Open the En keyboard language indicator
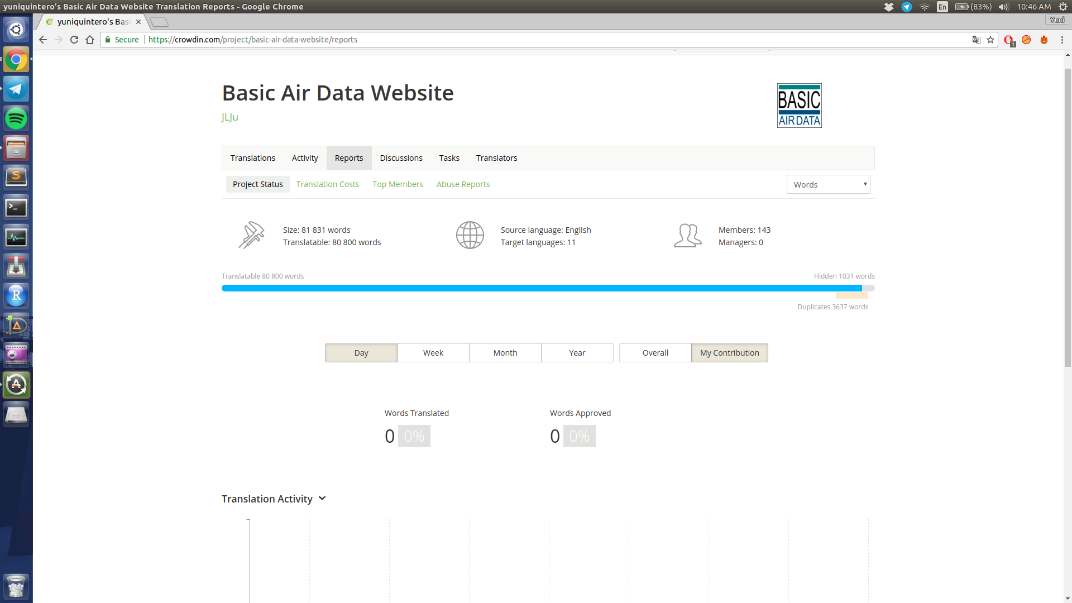Screen dimensions: 1072x603 (x=942, y=7)
